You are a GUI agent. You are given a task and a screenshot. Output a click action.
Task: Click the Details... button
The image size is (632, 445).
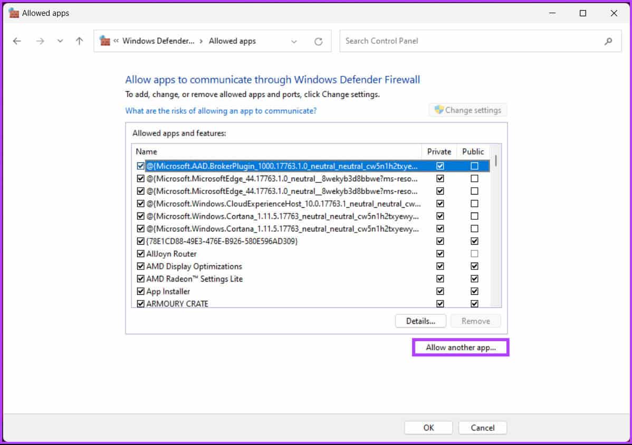(420, 321)
